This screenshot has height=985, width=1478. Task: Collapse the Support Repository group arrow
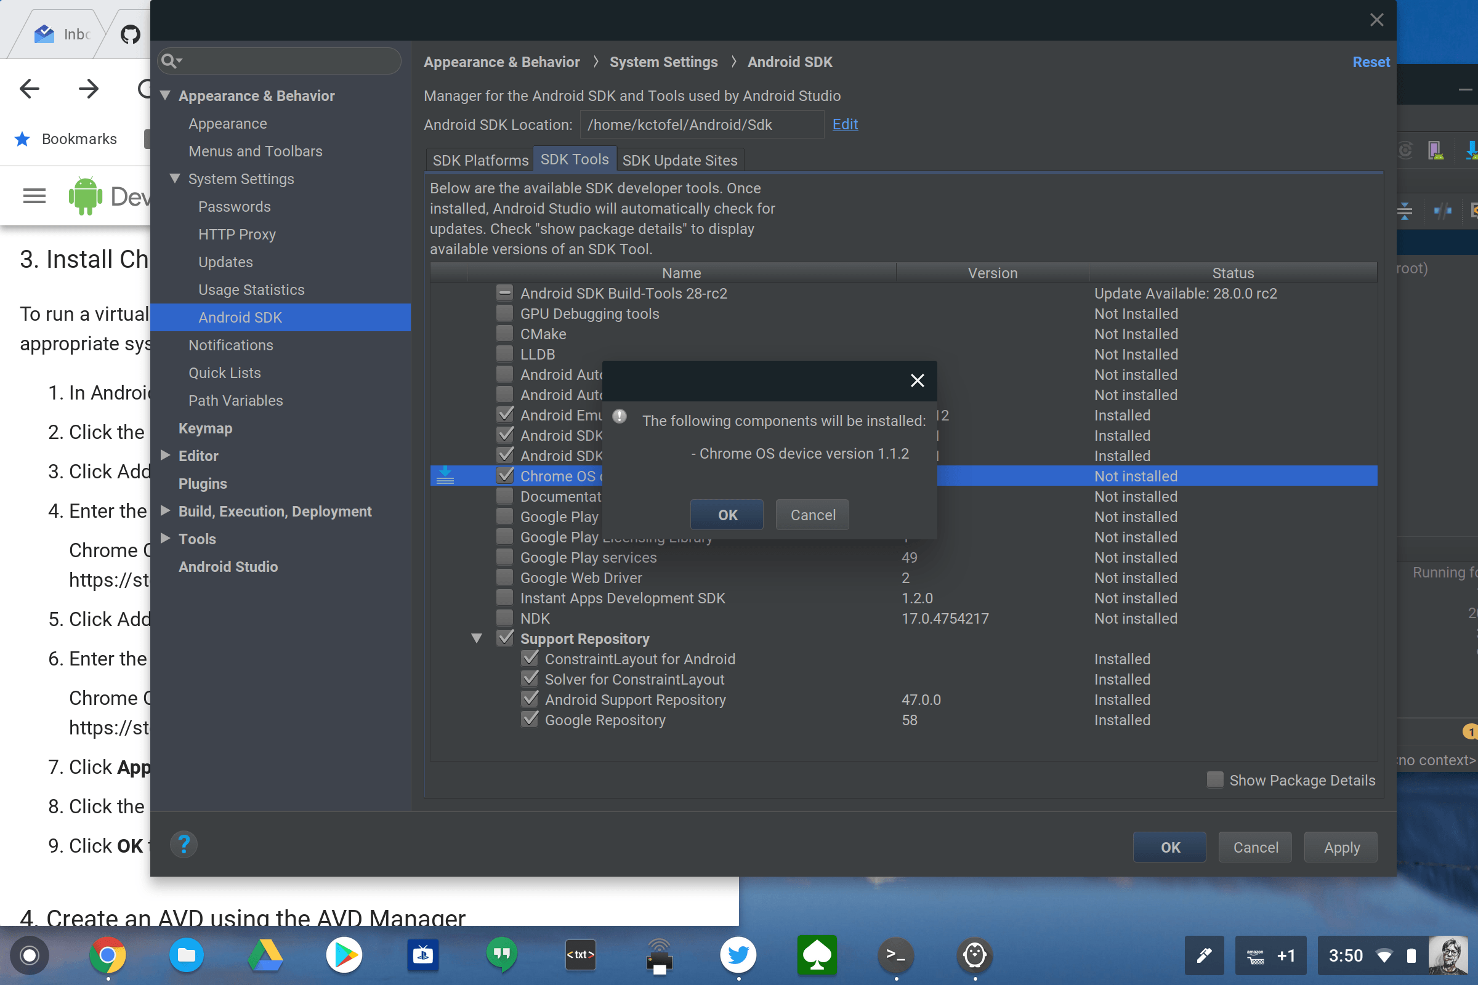[x=477, y=638]
